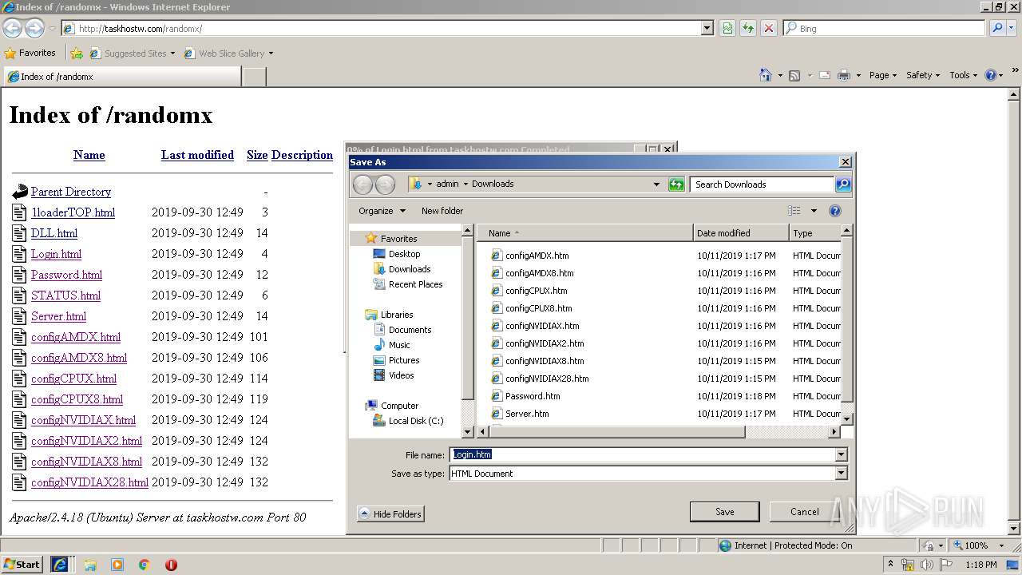Screen dimensions: 1022x575
Task: Open the Page menu
Action: (x=882, y=75)
